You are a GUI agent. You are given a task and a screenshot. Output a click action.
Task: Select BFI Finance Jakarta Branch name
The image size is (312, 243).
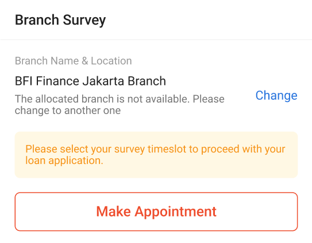[90, 81]
